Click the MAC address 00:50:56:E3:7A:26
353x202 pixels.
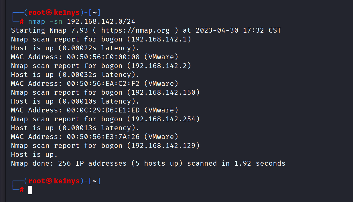[x=103, y=137]
